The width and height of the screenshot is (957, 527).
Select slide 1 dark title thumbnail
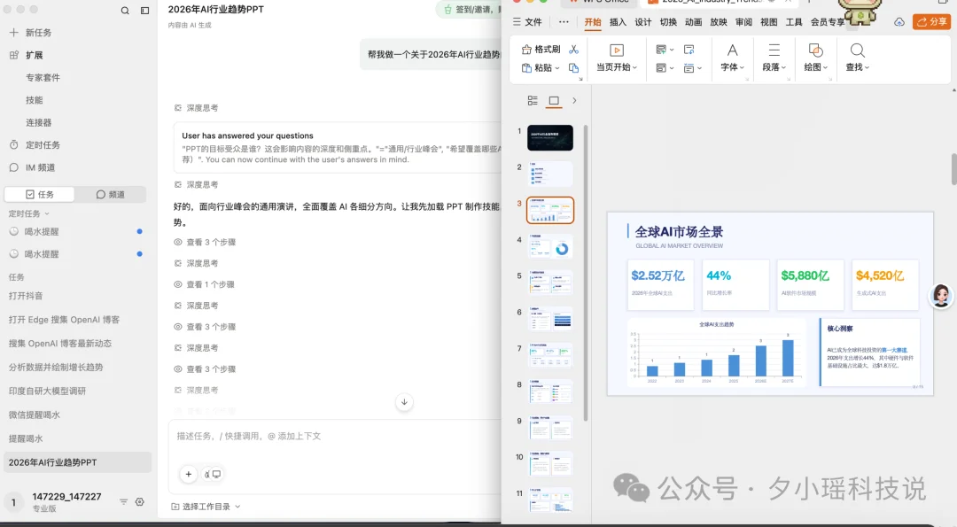point(550,138)
